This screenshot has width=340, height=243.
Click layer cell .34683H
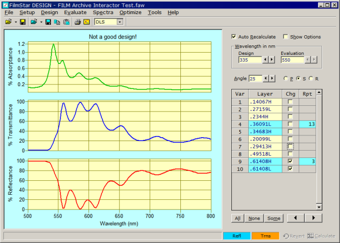click(265, 132)
